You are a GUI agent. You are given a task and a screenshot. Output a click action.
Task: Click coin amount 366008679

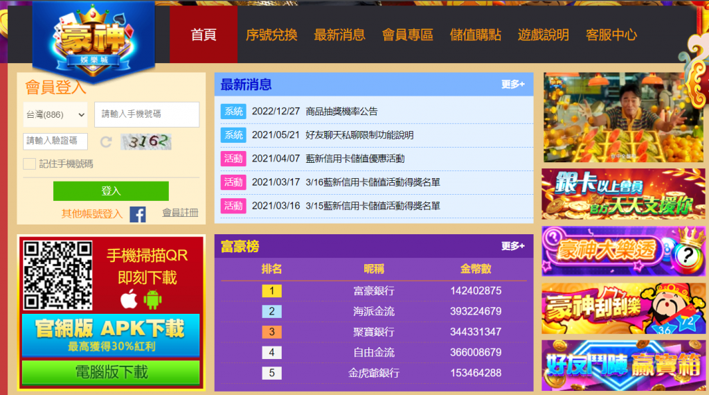pyautogui.click(x=476, y=352)
